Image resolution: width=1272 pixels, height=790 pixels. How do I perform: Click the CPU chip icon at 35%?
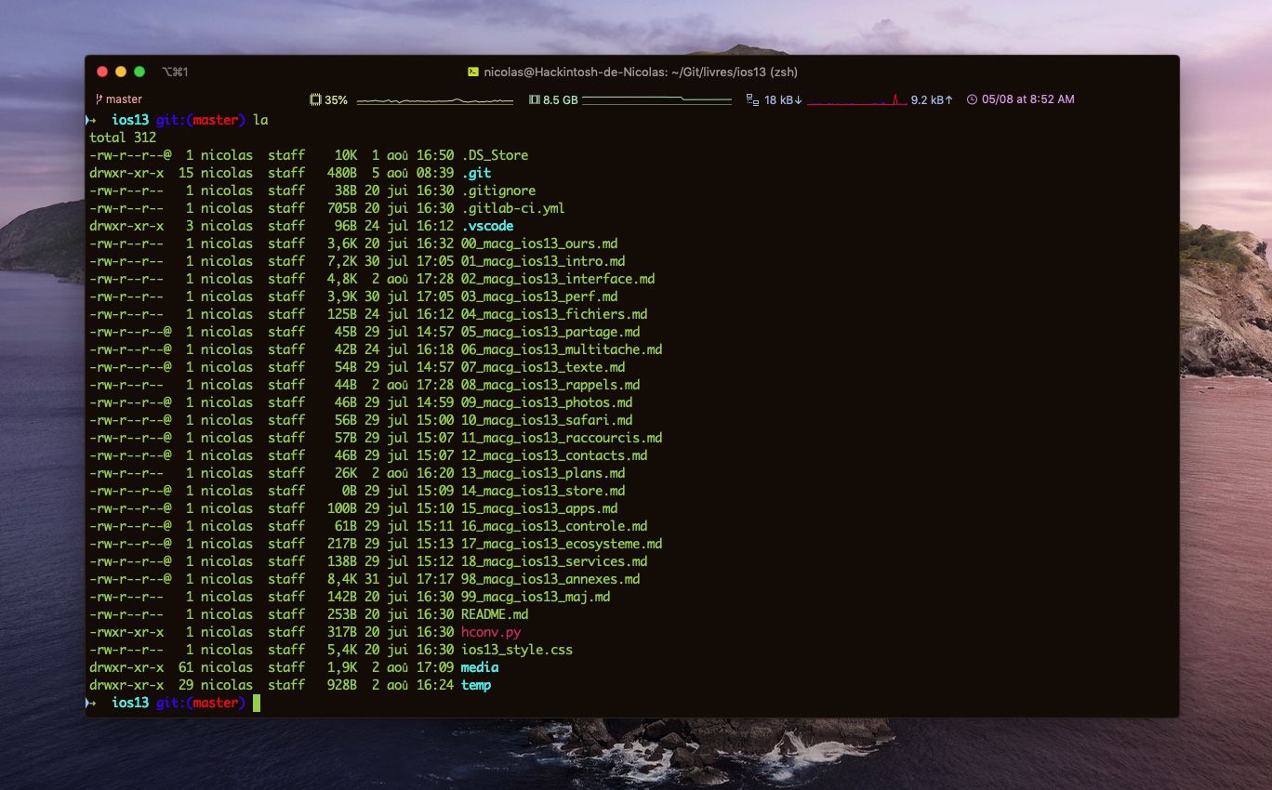(x=315, y=99)
